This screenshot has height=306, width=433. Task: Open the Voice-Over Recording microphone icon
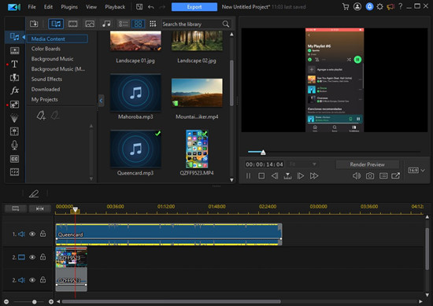pyautogui.click(x=14, y=146)
